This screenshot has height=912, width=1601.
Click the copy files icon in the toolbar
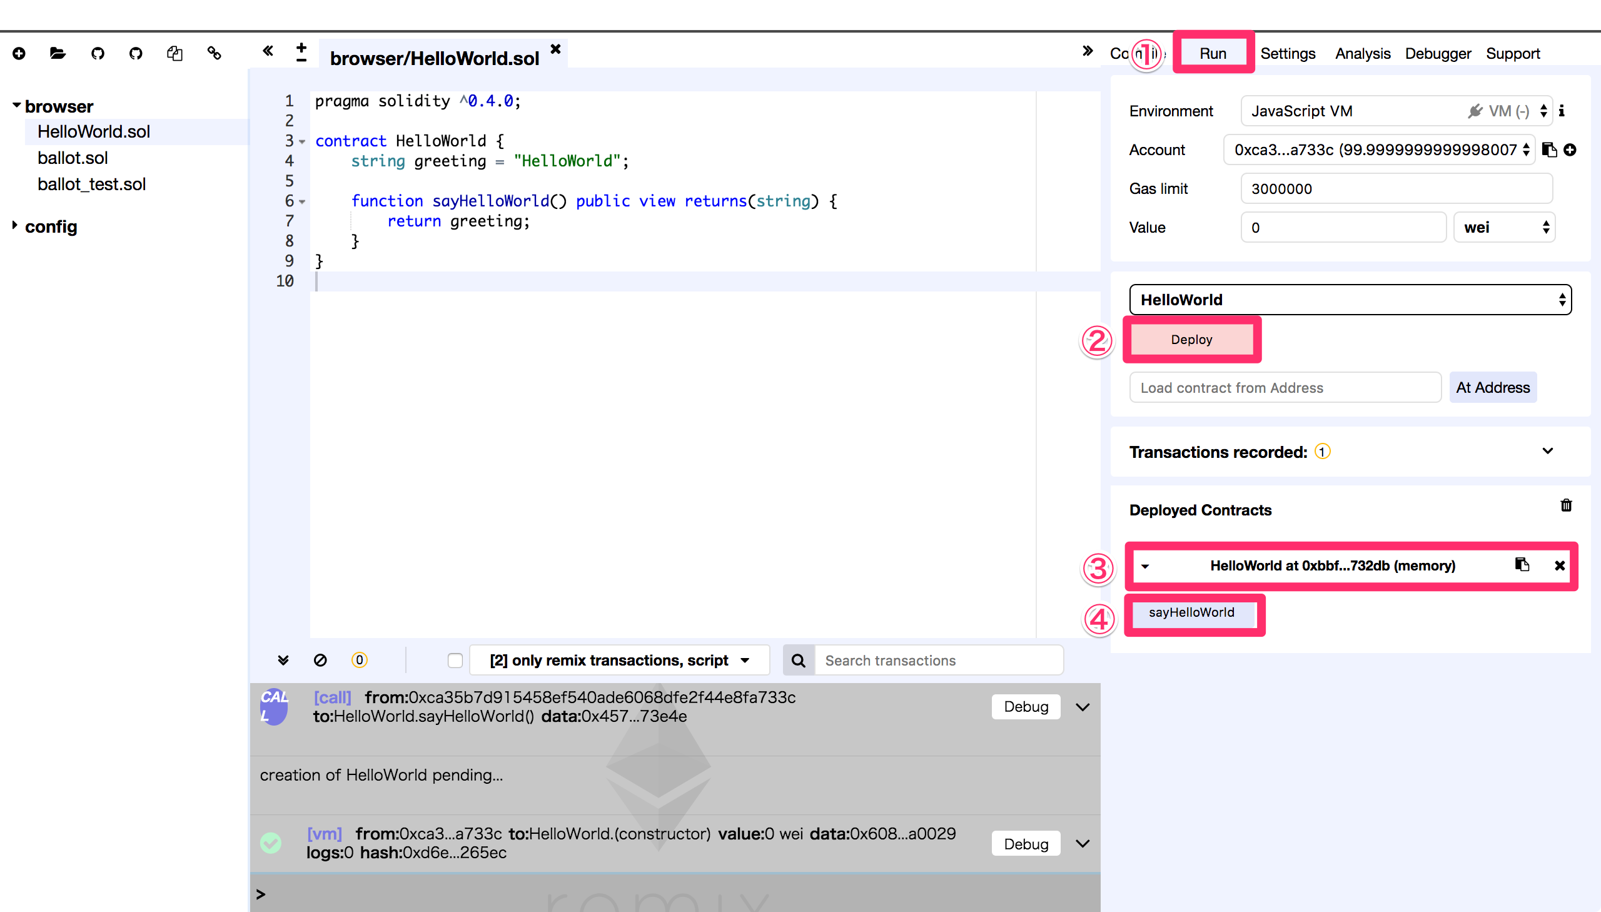pos(174,53)
